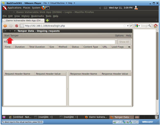
Task: Open VMware Player File dropdown
Action: point(46,3)
